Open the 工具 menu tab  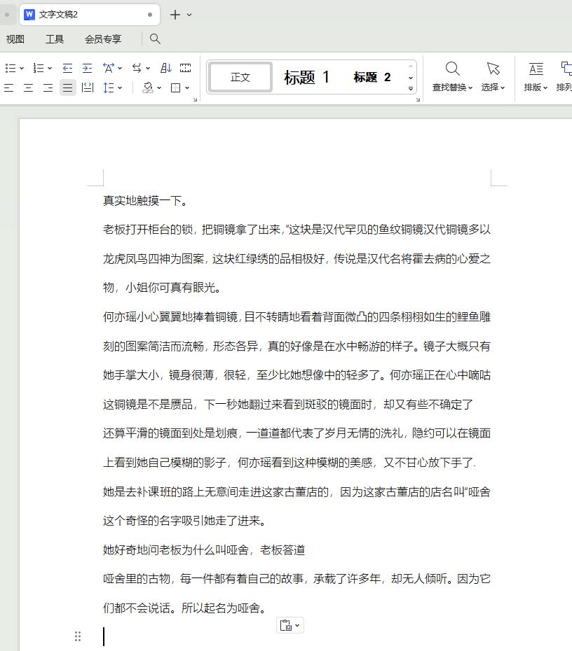point(55,39)
